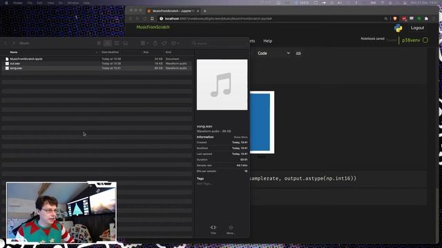Click Jupyter Logout button

(417, 28)
